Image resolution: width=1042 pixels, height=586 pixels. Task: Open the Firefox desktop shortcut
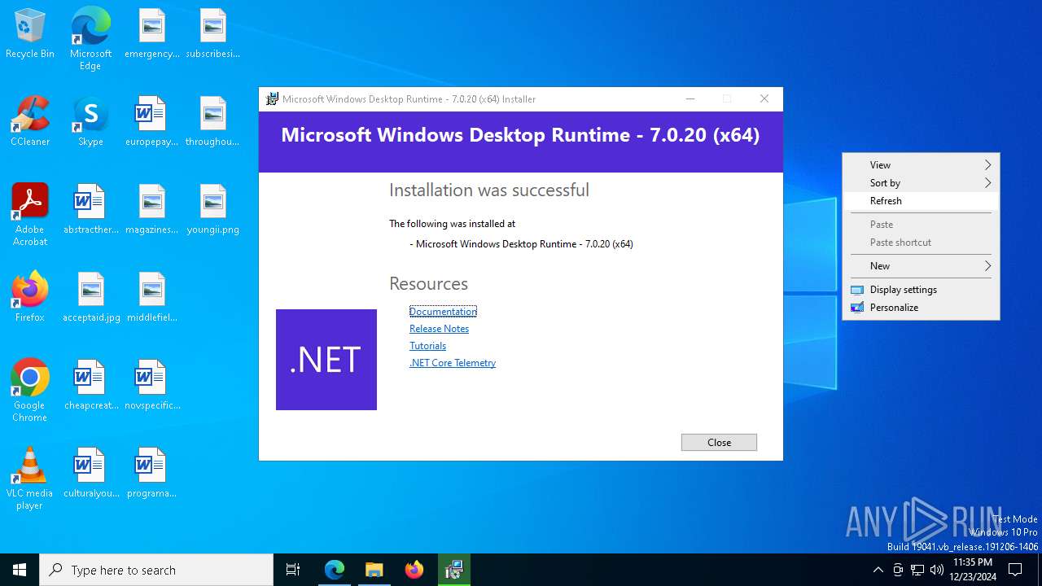(x=30, y=298)
